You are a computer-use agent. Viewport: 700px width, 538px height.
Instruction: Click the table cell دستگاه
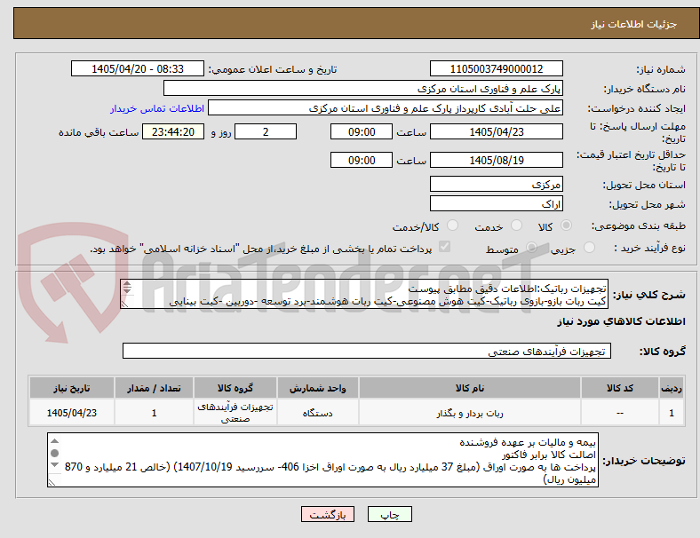pos(317,413)
